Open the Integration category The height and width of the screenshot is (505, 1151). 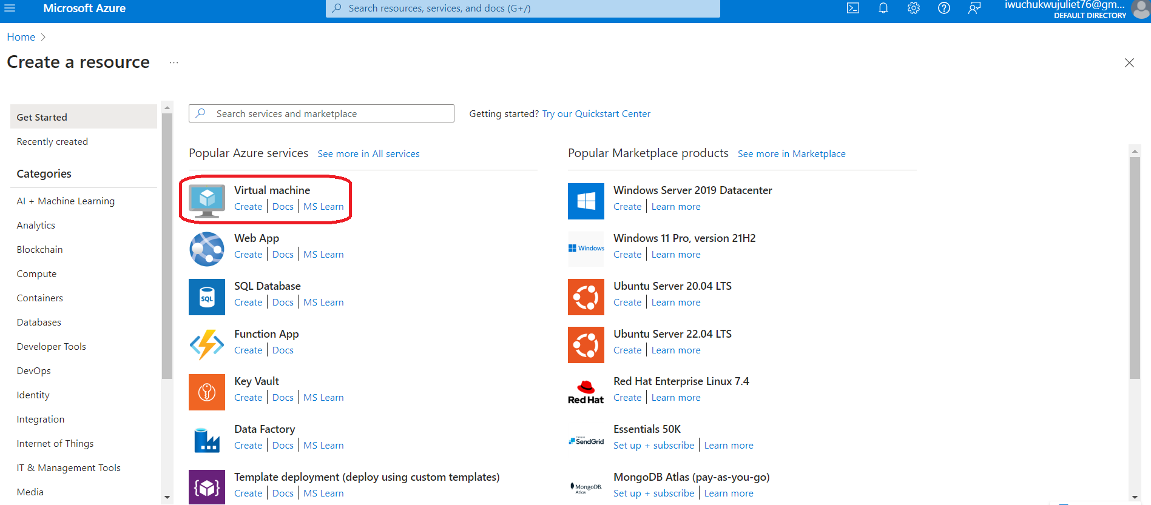click(40, 420)
